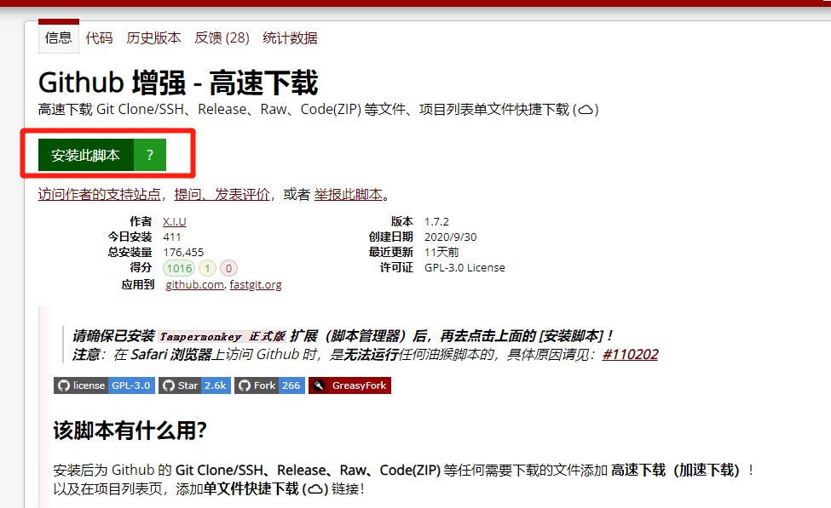The image size is (831, 508).
Task: Click the creation date 2020/9/30
Action: [451, 237]
